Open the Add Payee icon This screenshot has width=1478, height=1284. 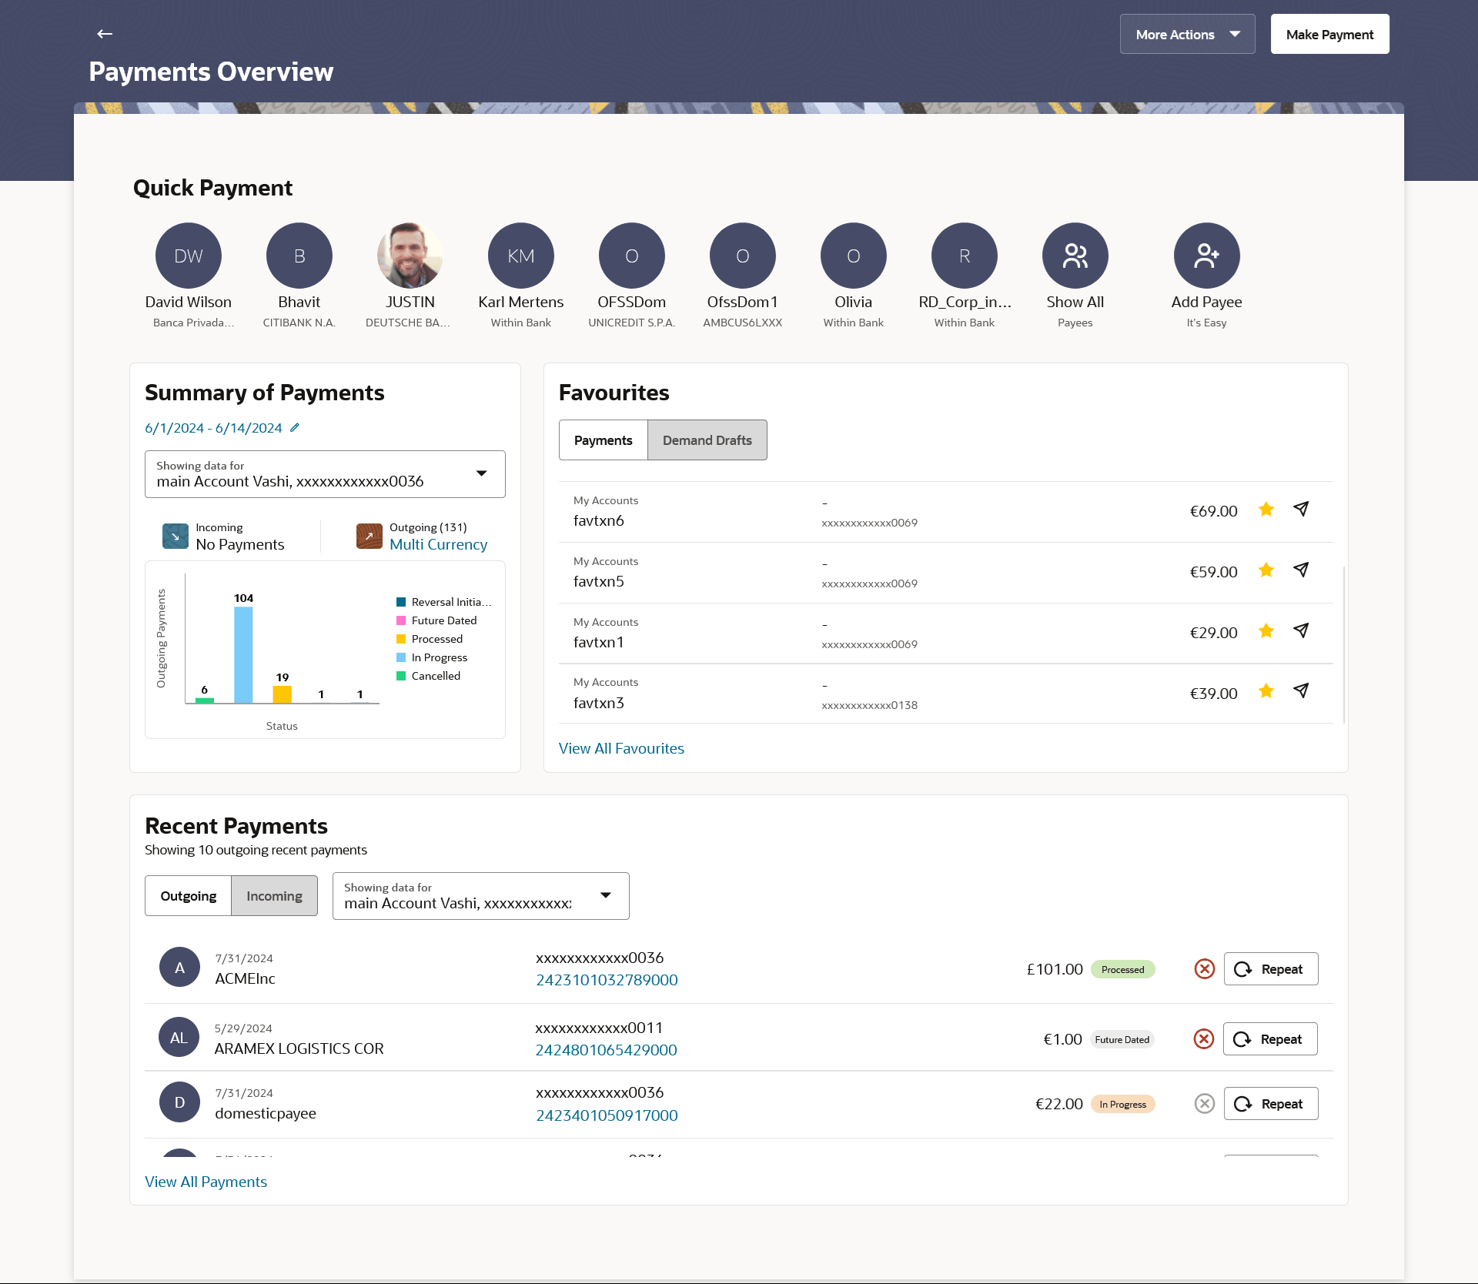click(x=1206, y=256)
